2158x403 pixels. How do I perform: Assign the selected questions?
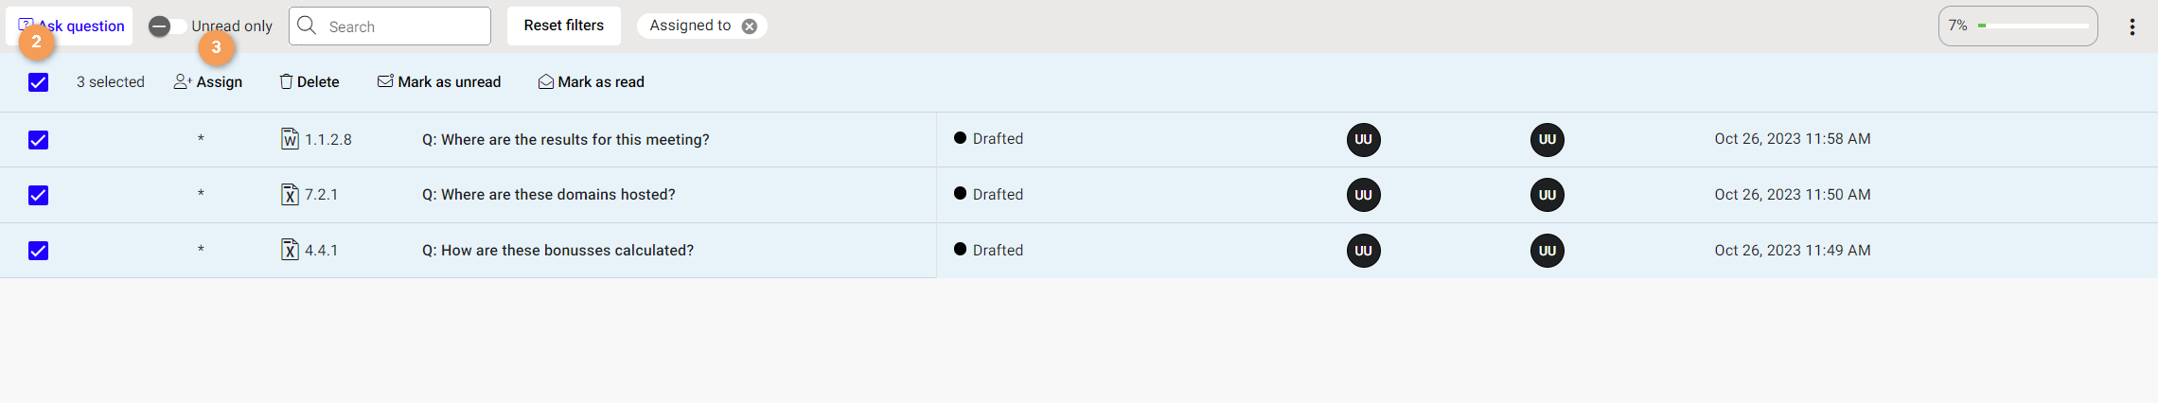(208, 82)
